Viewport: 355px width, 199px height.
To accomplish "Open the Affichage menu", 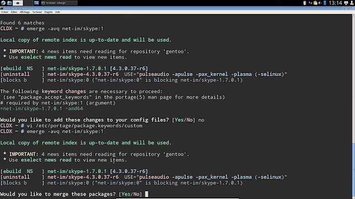I will 24,12.
